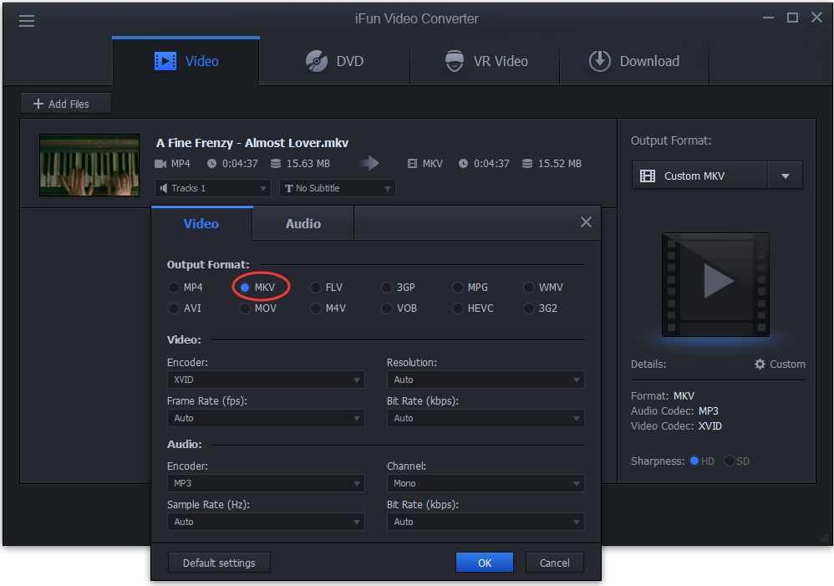
Task: Pick the M4V radio button
Action: [316, 308]
